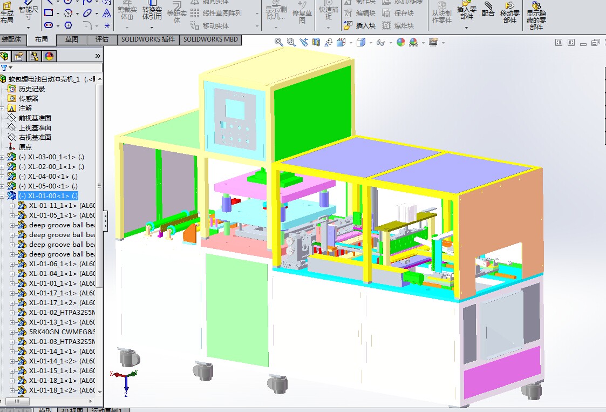Open the Edit Appearance color sphere
This screenshot has width=606, height=412.
tap(401, 42)
